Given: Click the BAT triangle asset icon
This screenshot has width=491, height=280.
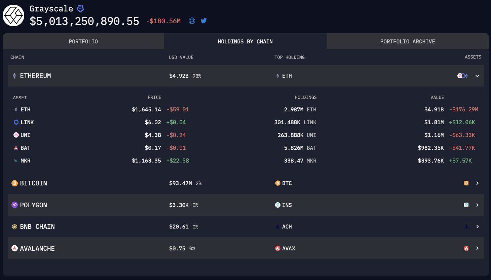Looking at the screenshot, I should point(16,148).
